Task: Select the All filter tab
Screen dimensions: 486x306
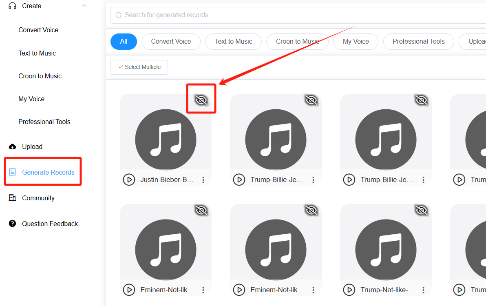Action: coord(124,42)
